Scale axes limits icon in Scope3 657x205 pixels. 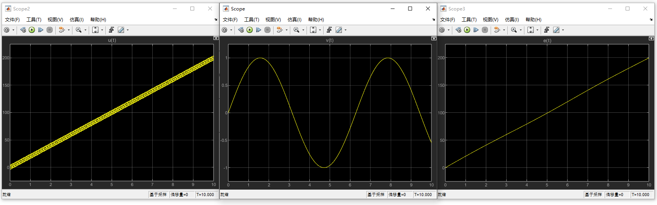(531, 30)
